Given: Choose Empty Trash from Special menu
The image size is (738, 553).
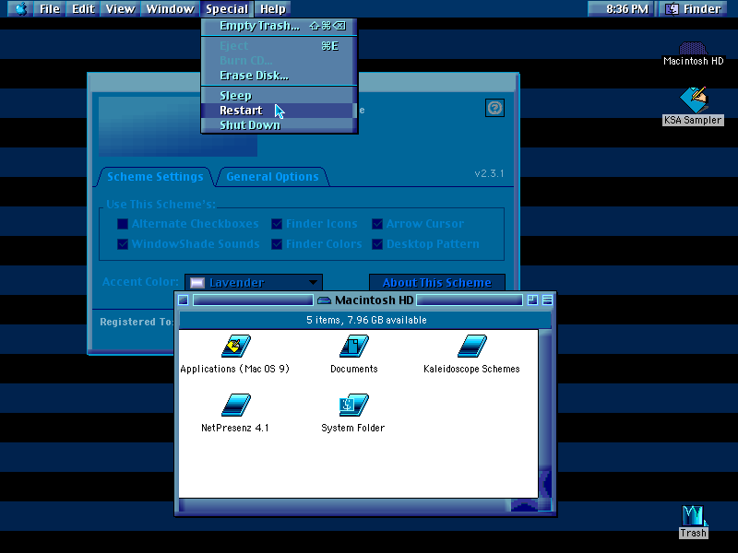Looking at the screenshot, I should click(280, 26).
